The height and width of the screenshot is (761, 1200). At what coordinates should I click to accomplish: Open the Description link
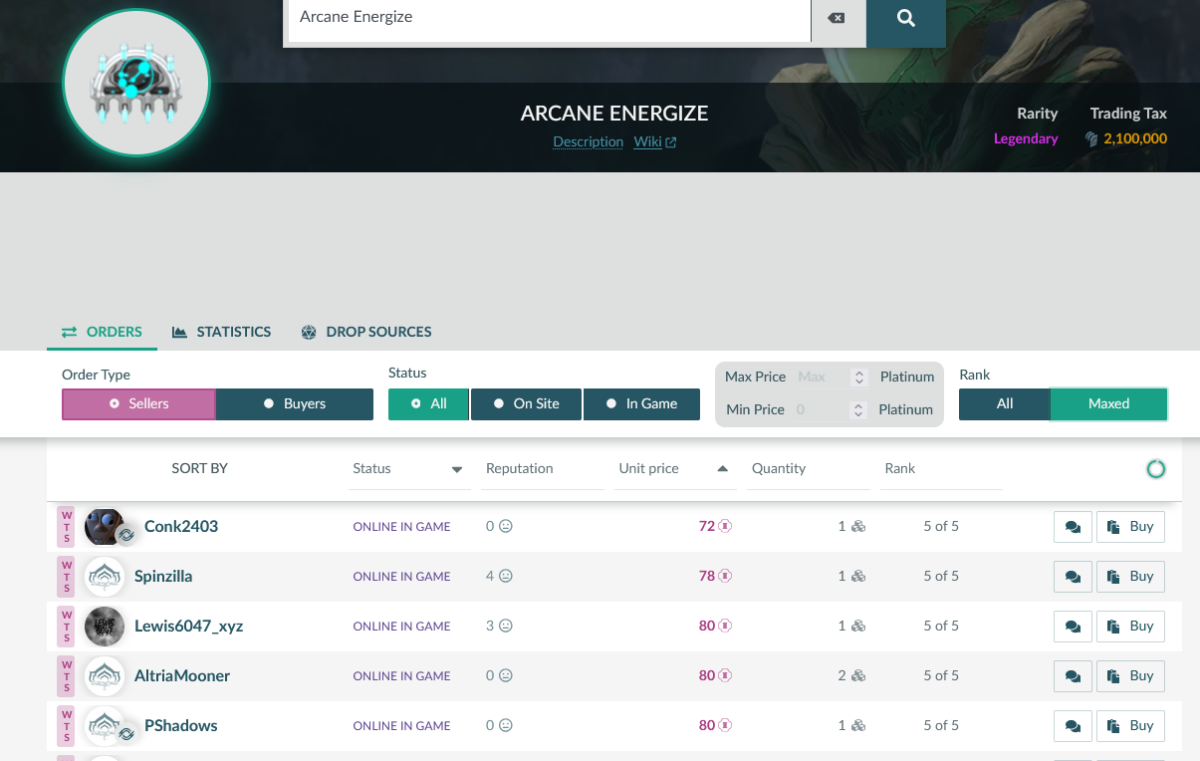pyautogui.click(x=588, y=141)
